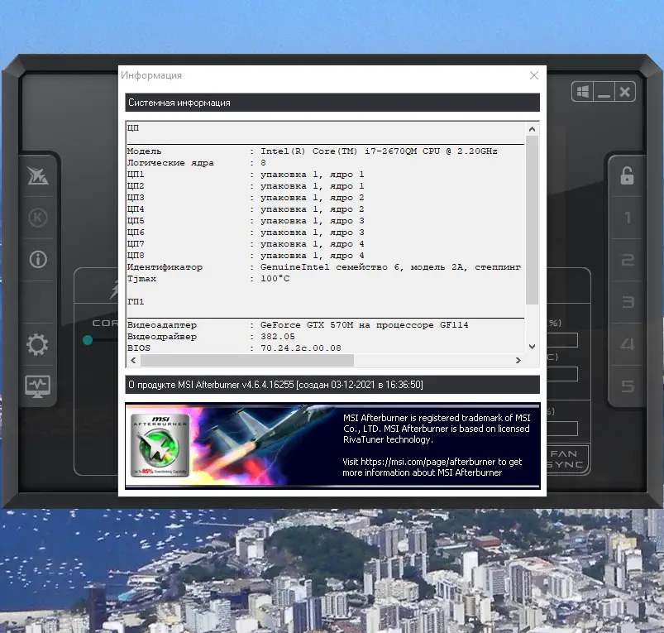This screenshot has height=633, width=664.
Task: Select profile slot 1
Action: pos(628,218)
